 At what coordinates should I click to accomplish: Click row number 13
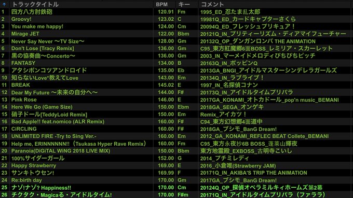click(x=4, y=100)
